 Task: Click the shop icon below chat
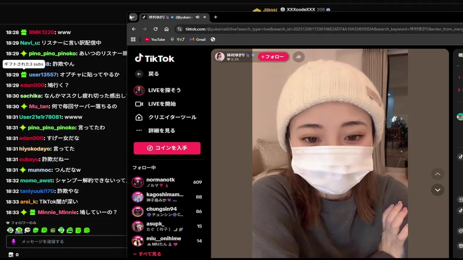coord(10,255)
